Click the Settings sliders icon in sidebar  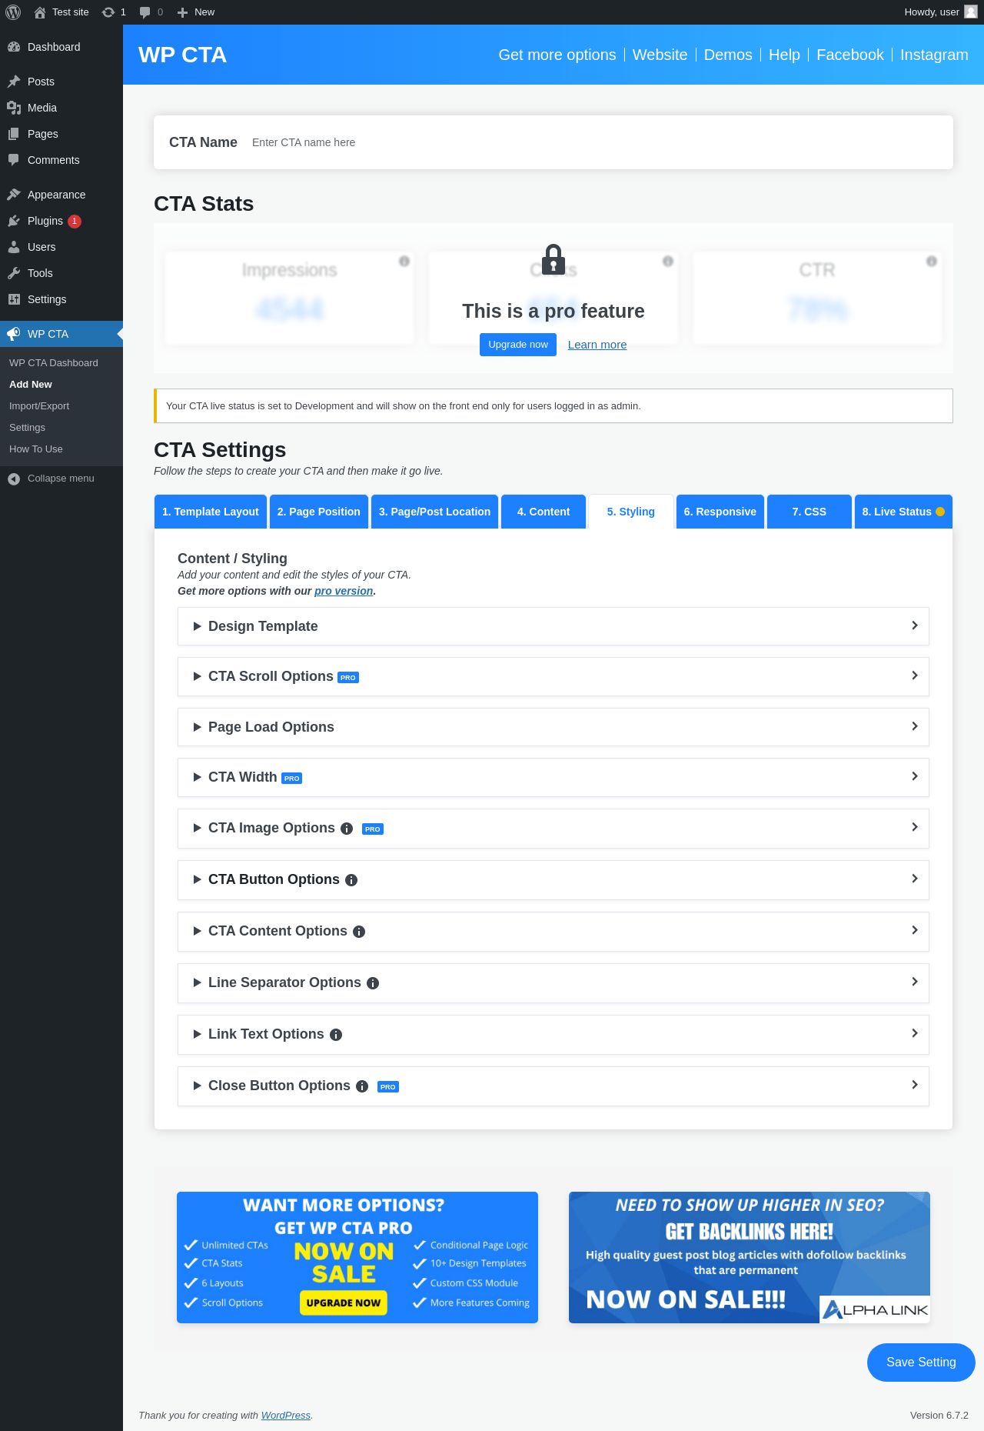pos(14,299)
